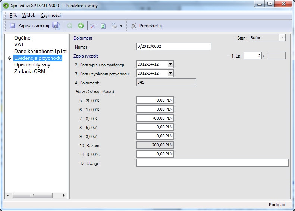
Task: Click the empty field after the Lp slash
Action: [277, 56]
